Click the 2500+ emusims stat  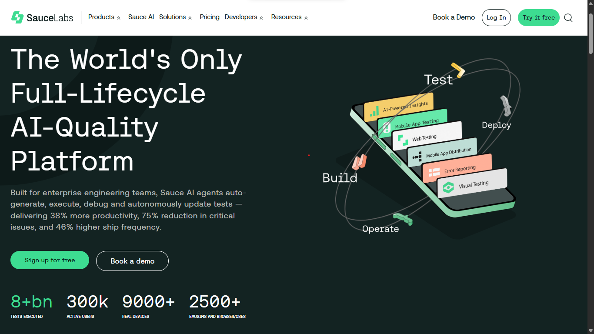pos(217,306)
